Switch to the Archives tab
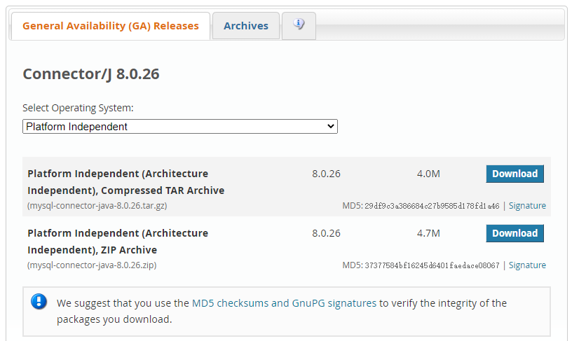This screenshot has height=341, width=586. [x=246, y=26]
